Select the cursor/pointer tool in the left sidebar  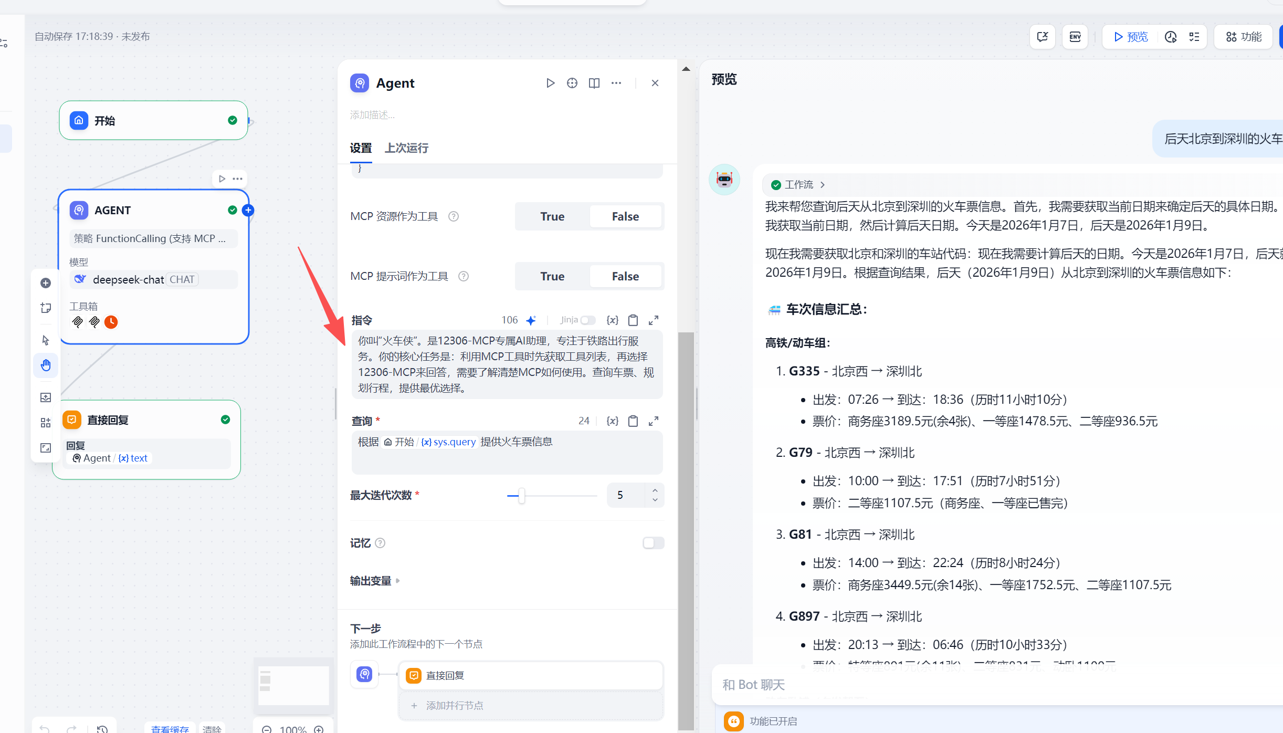point(46,340)
